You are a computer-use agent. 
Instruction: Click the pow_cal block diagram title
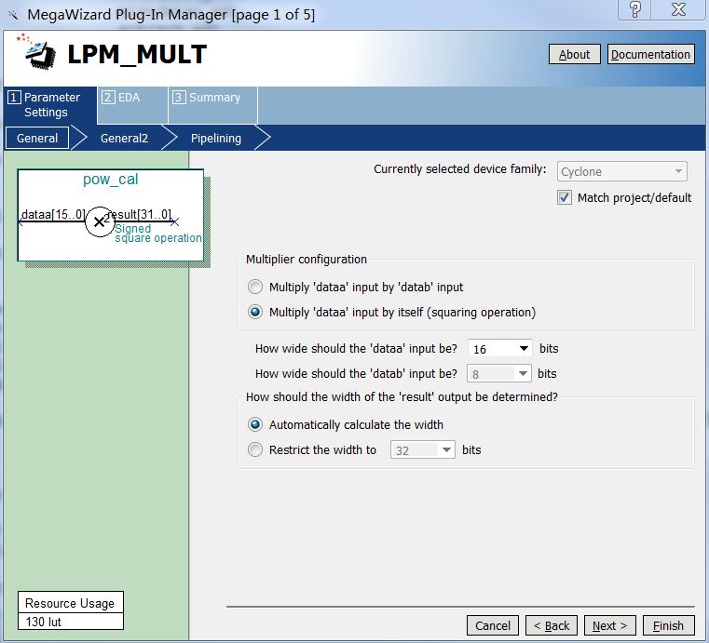(x=110, y=180)
